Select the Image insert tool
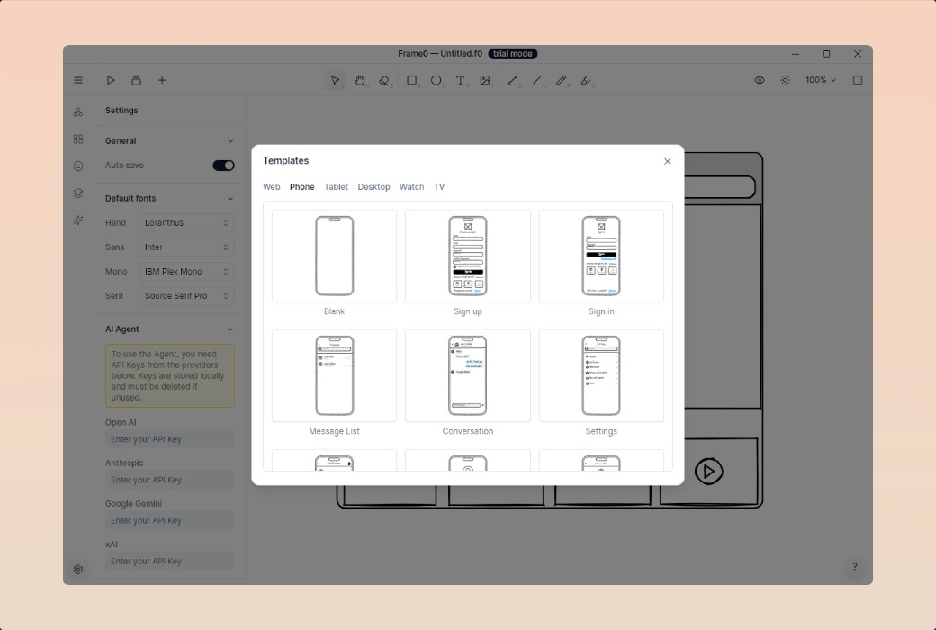The height and width of the screenshot is (630, 936). tap(485, 80)
